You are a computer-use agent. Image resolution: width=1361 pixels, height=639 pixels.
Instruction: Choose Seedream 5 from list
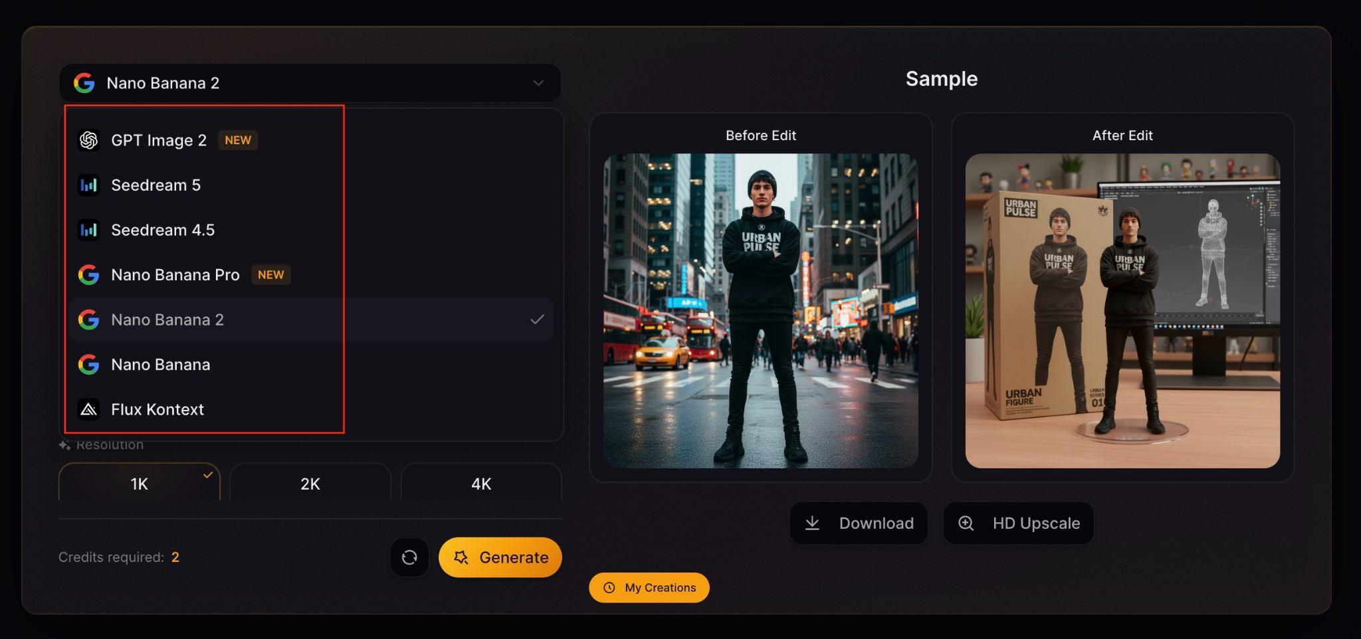pos(310,185)
